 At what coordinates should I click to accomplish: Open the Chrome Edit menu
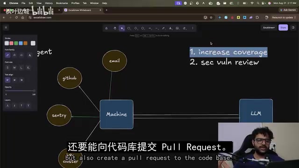(31, 3)
